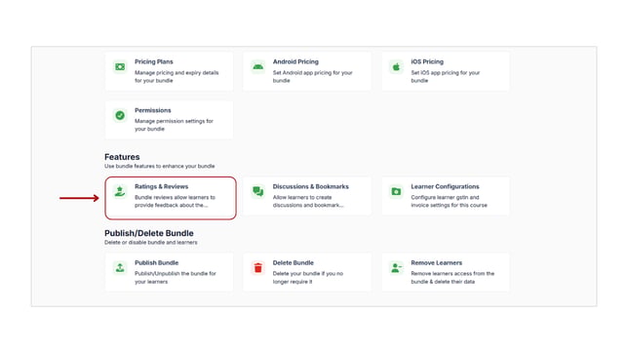Click 'Allow learners to create discussions' text
The width and height of the screenshot is (628, 353).
308,201
